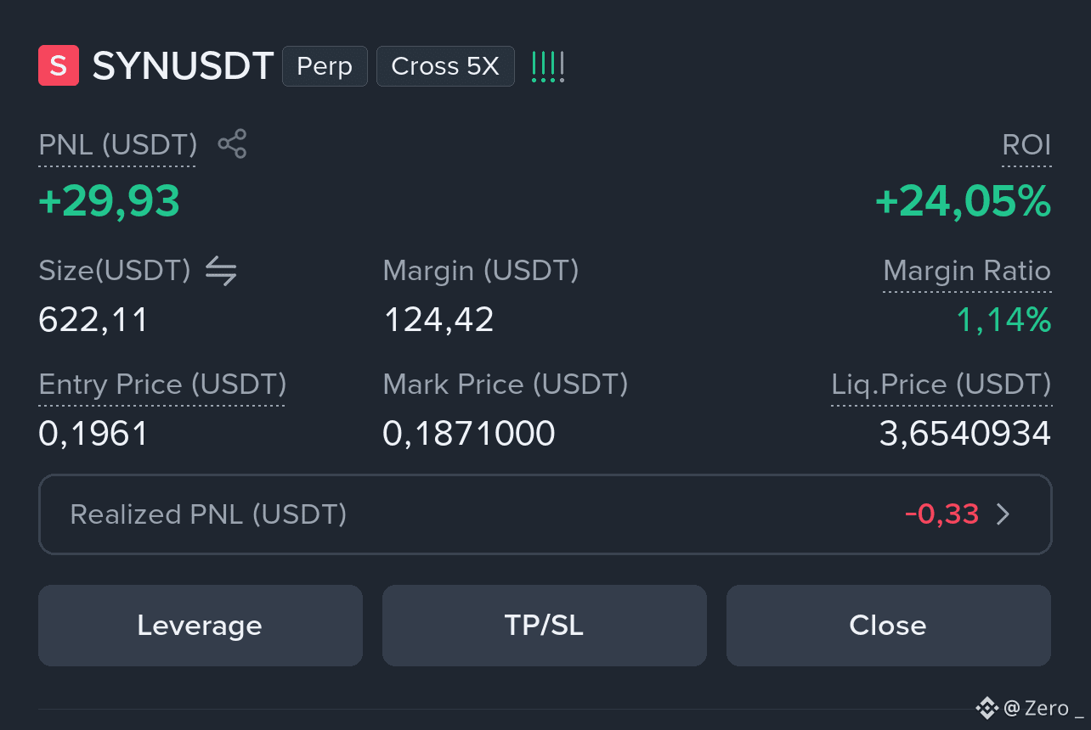The height and width of the screenshot is (730, 1091).
Task: Click the green ADL indicator bars
Action: tap(547, 66)
